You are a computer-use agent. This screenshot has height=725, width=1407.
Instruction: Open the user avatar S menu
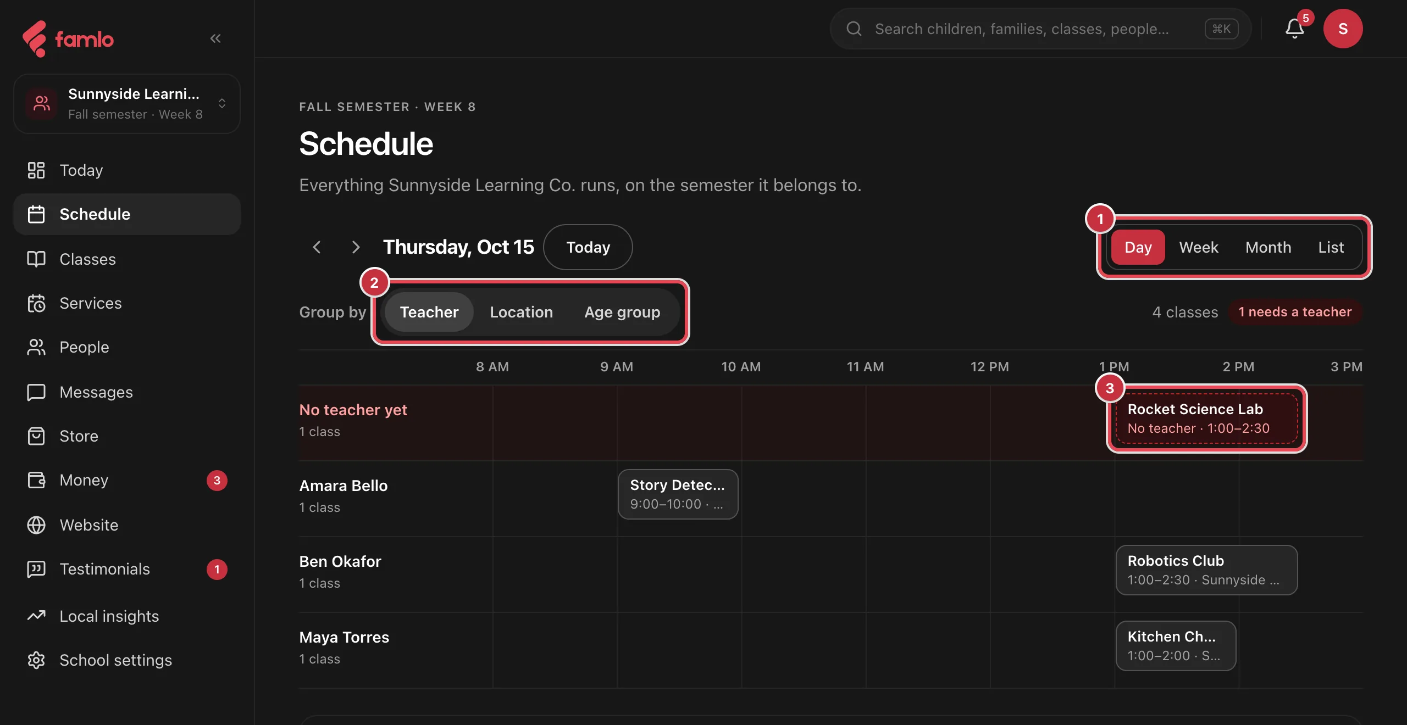click(x=1343, y=29)
